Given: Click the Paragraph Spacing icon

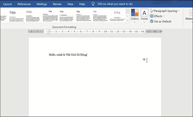Looking at the screenshot, I should tap(152, 11).
